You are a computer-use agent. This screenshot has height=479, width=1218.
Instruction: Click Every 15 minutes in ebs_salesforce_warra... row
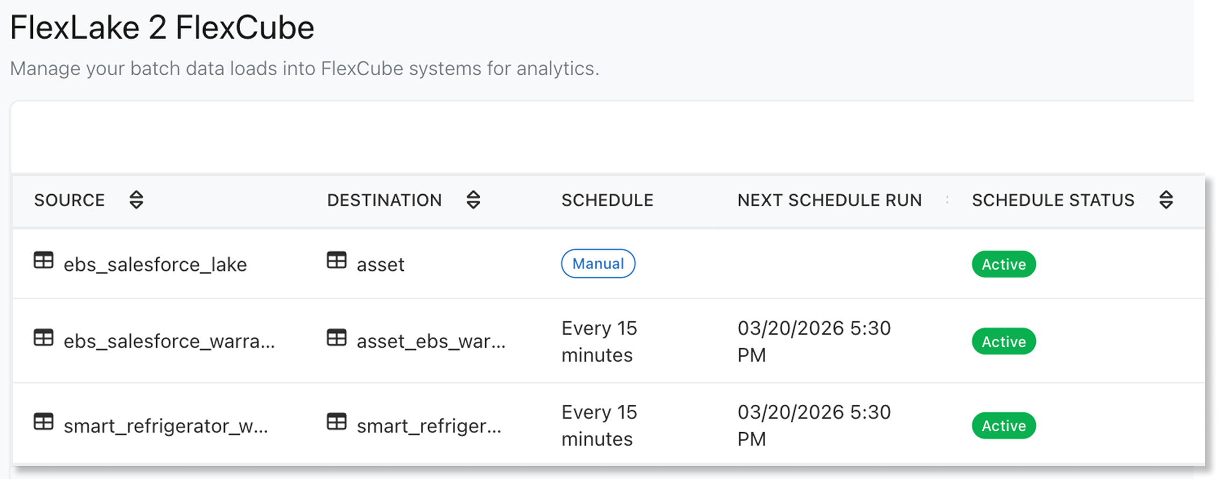(x=599, y=341)
